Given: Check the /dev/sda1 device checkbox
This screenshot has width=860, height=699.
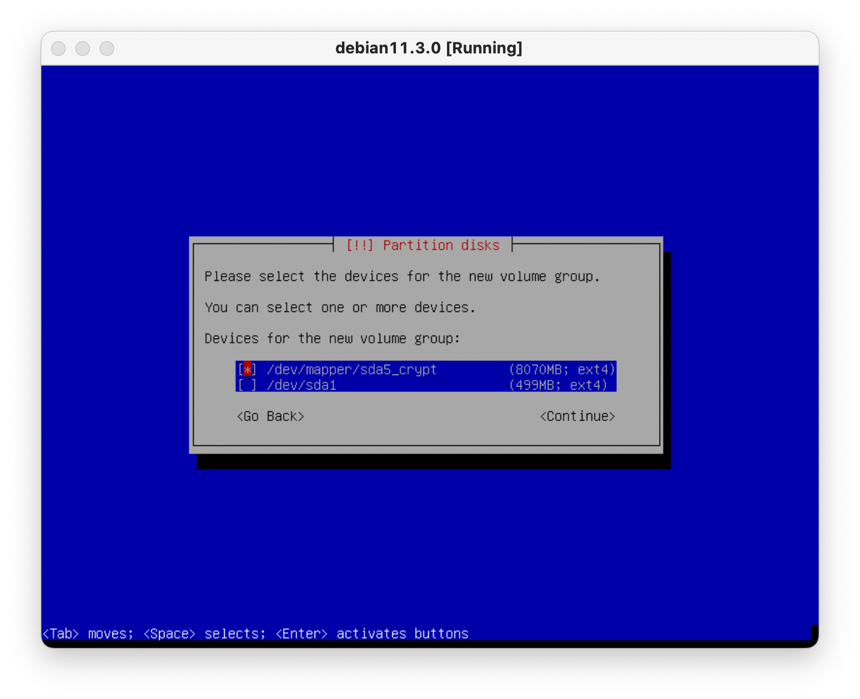Looking at the screenshot, I should [247, 385].
